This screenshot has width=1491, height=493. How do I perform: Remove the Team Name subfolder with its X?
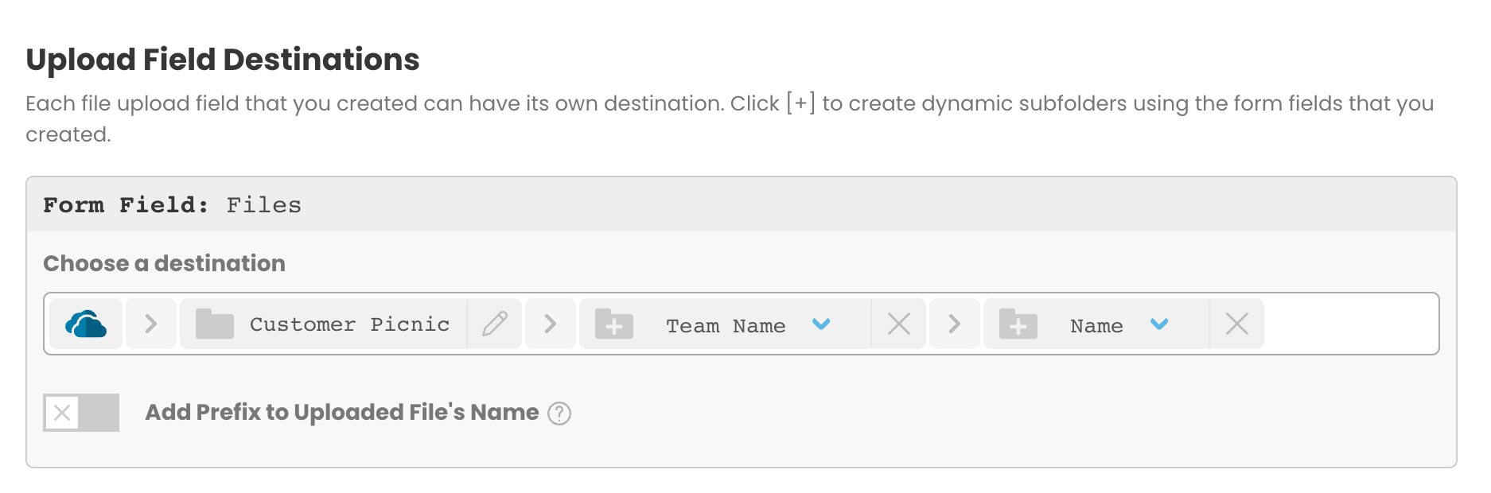pyautogui.click(x=898, y=324)
